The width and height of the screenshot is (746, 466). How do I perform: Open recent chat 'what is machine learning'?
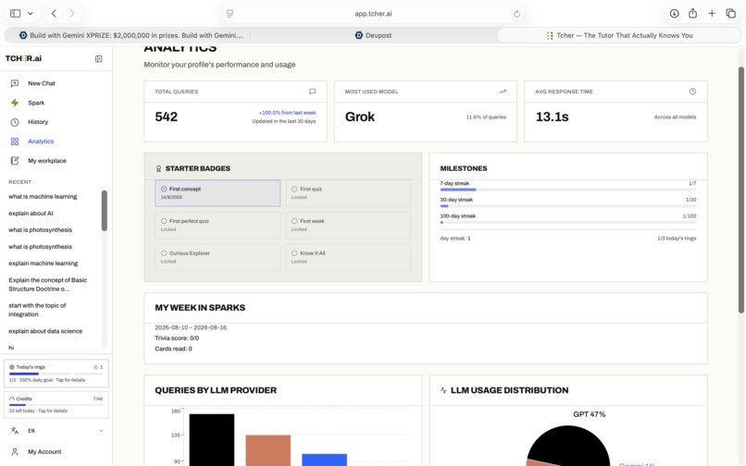pos(43,196)
